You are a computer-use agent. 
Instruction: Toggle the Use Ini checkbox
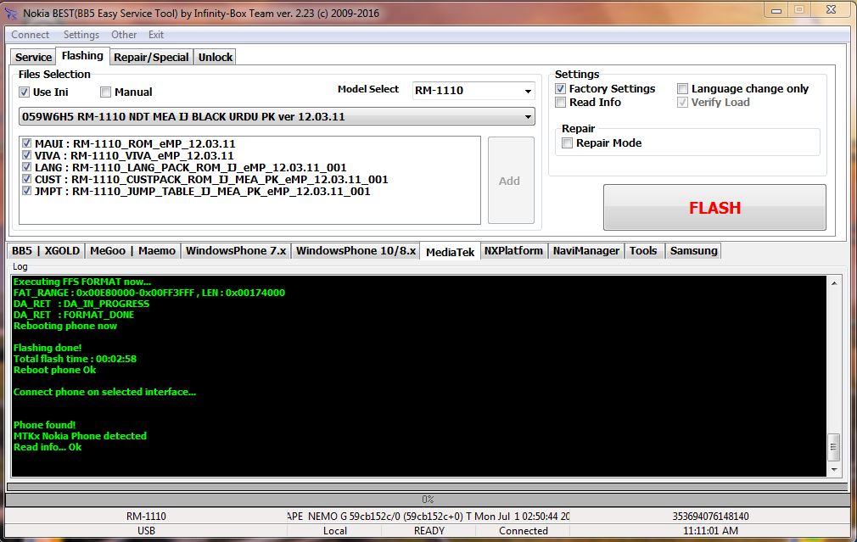[x=24, y=92]
